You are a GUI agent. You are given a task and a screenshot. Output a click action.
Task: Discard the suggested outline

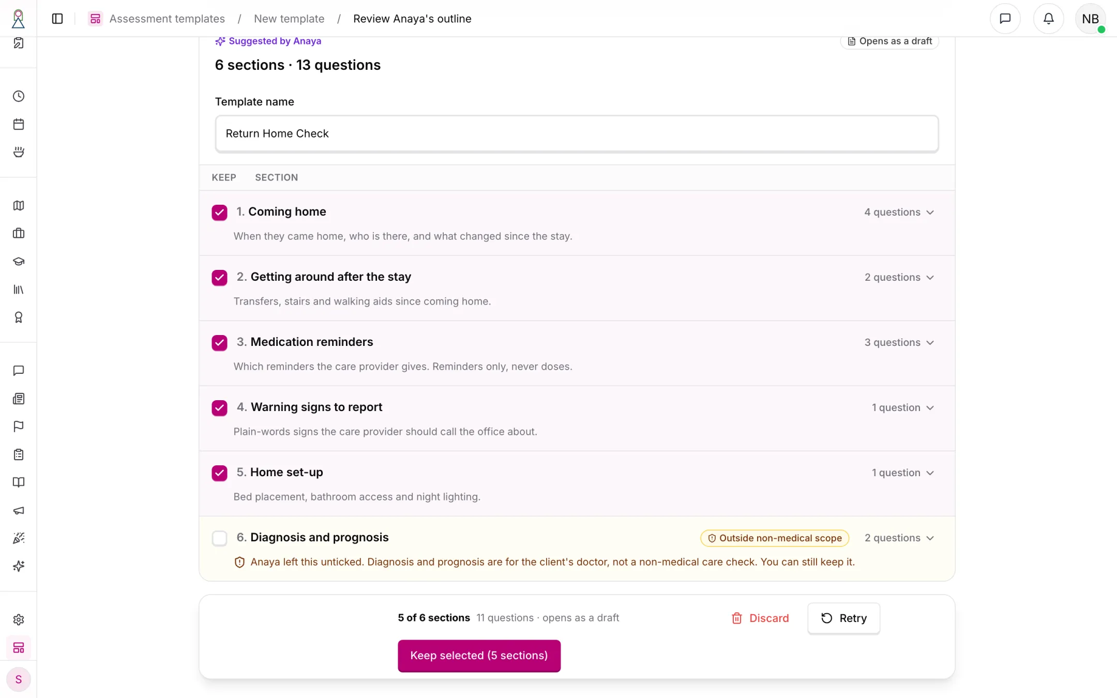point(760,618)
